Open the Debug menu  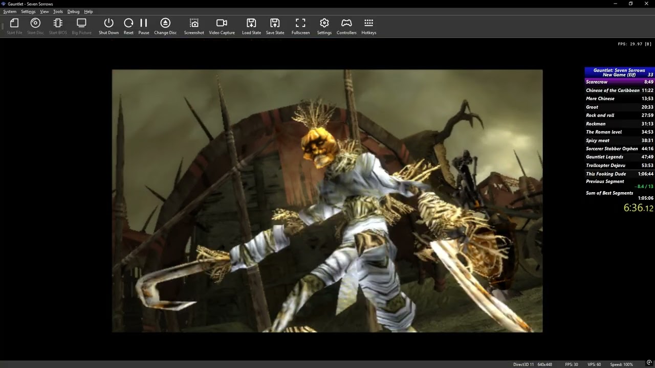point(73,11)
